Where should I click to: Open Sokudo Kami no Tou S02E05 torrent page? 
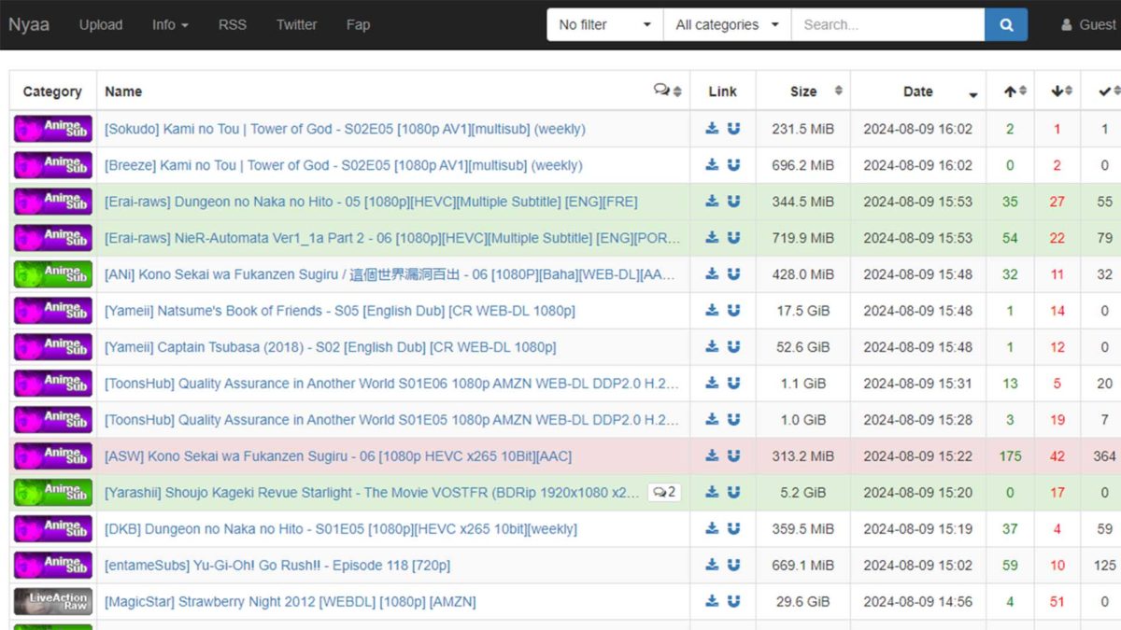point(345,129)
